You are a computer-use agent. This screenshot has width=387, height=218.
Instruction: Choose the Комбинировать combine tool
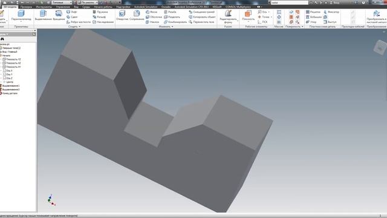point(175,22)
